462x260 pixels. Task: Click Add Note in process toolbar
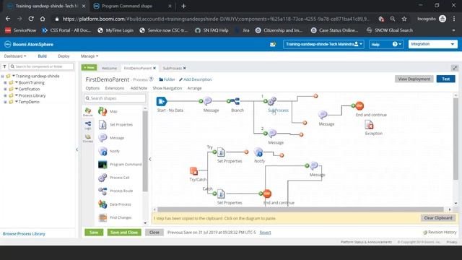(139, 88)
